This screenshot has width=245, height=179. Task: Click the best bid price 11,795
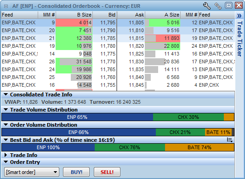[108, 22]
